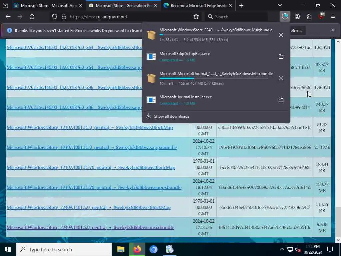The image size is (341, 256).
Task: Click the MicrosoftJournal download progress bar
Action: point(214,78)
